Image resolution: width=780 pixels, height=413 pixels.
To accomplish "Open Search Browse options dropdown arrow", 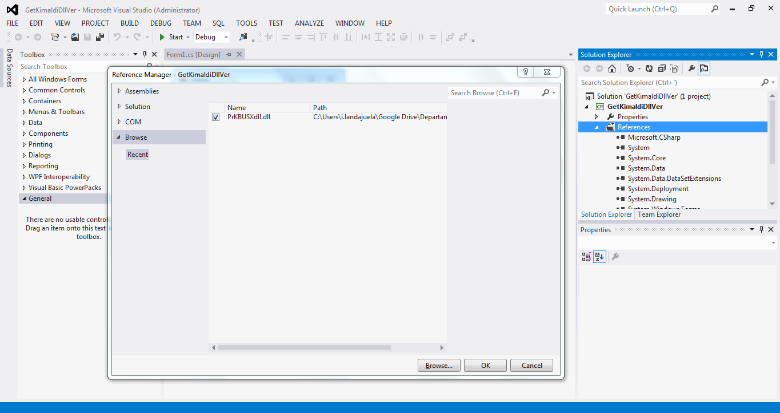I will click(x=554, y=93).
